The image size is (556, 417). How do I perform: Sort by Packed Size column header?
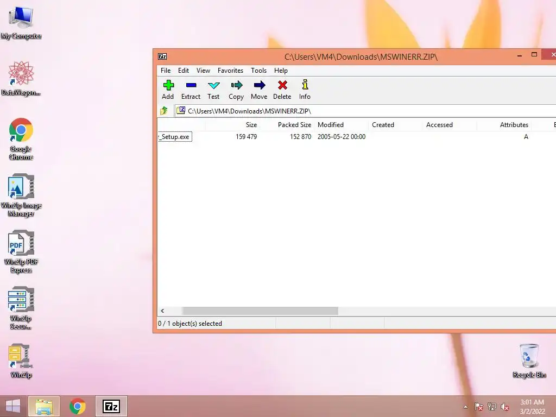(x=287, y=125)
